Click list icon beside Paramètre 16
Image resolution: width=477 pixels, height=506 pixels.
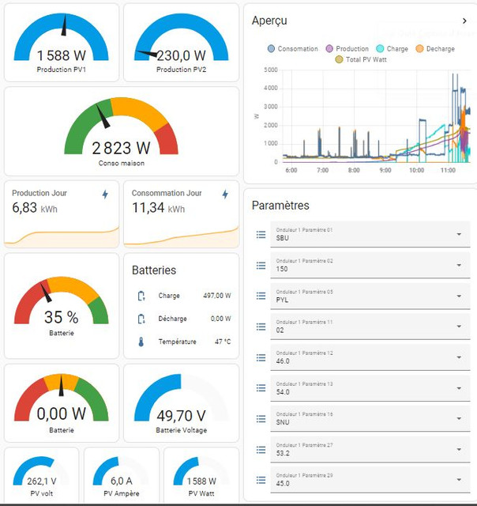[261, 419]
